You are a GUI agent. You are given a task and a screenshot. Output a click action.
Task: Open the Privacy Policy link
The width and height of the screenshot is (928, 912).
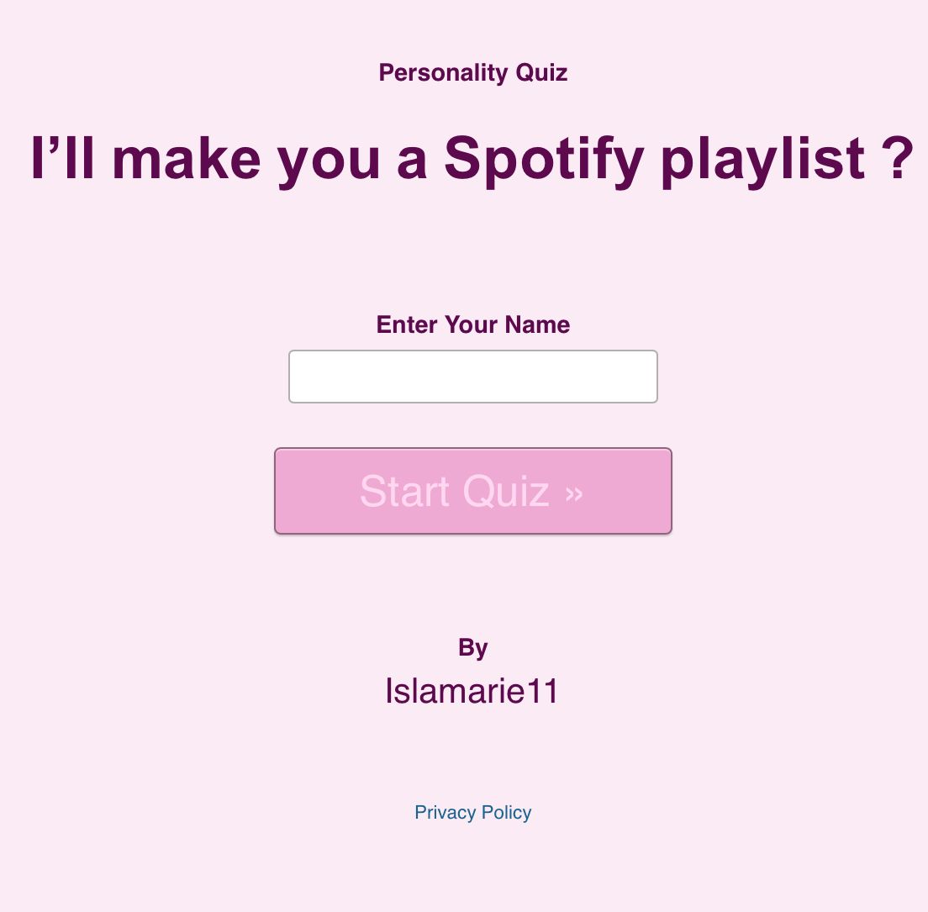tap(472, 812)
